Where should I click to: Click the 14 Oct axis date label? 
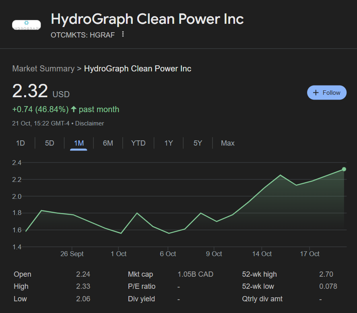point(262,254)
